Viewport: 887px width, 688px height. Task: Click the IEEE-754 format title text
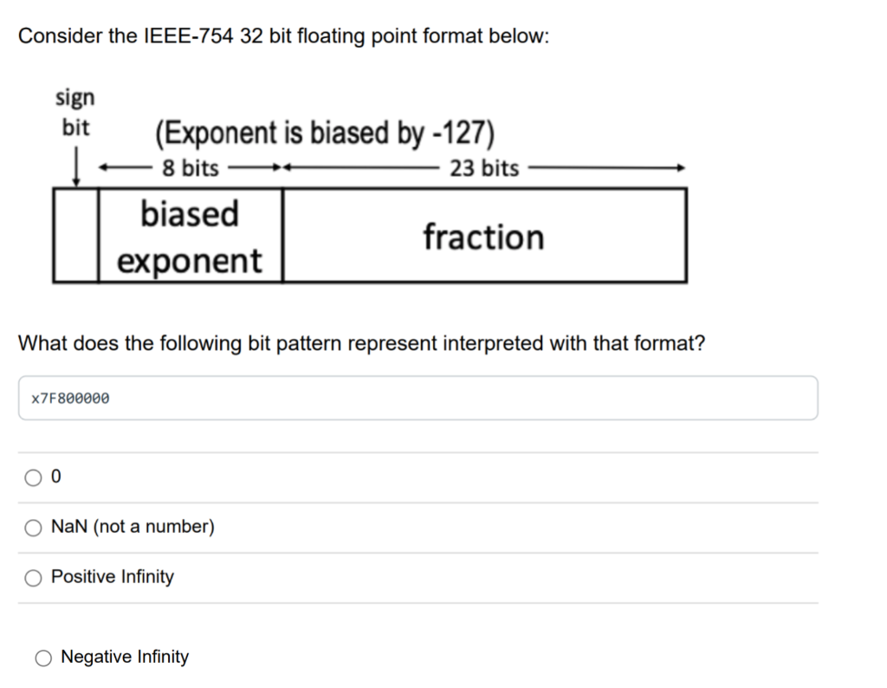pos(283,36)
